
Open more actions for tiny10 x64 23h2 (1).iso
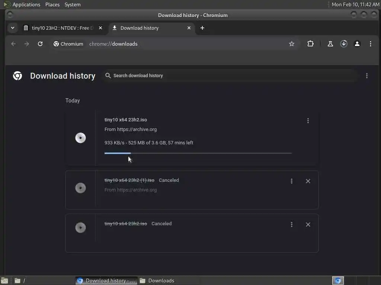coord(292,181)
